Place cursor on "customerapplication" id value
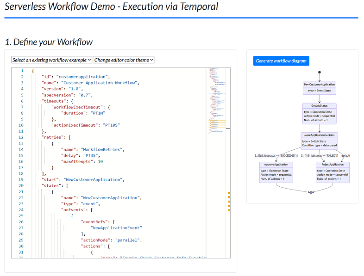 point(82,77)
